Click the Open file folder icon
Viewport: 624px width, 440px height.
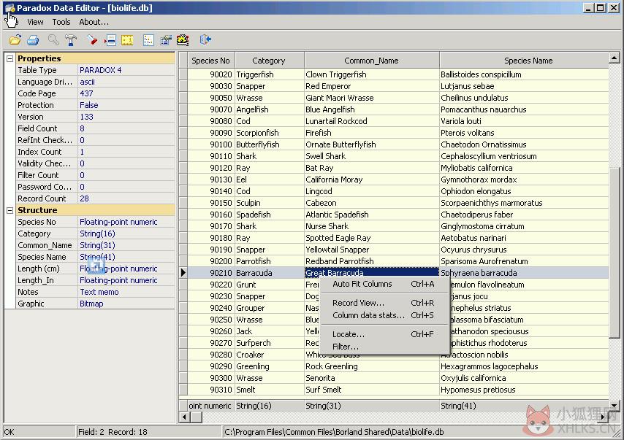coord(15,39)
